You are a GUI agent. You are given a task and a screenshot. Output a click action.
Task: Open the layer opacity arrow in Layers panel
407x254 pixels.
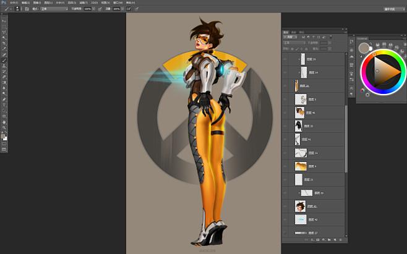(330, 43)
